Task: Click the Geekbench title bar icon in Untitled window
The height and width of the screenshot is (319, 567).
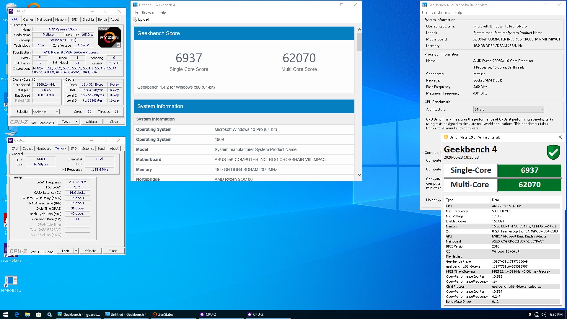Action: pos(135,5)
